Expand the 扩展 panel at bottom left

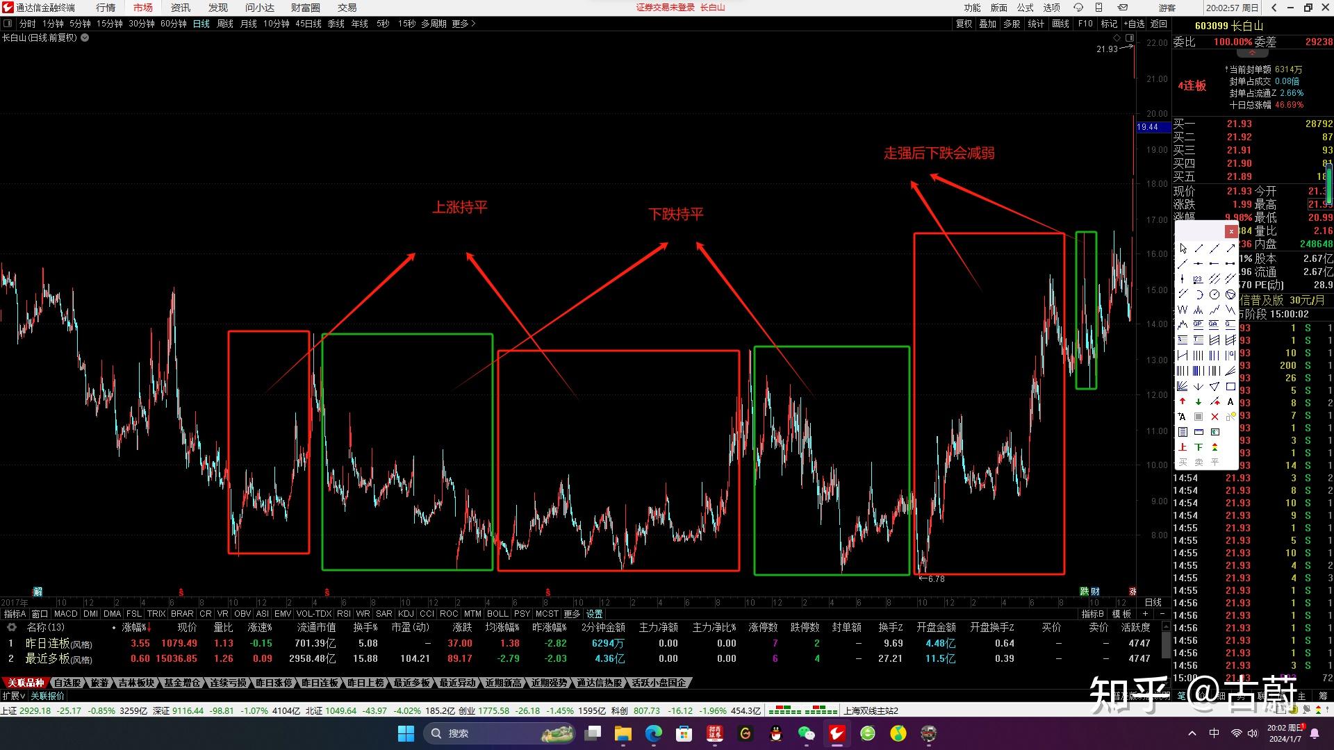pos(13,696)
